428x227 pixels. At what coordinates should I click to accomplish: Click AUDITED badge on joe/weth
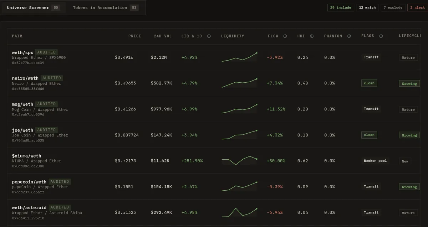click(46, 130)
